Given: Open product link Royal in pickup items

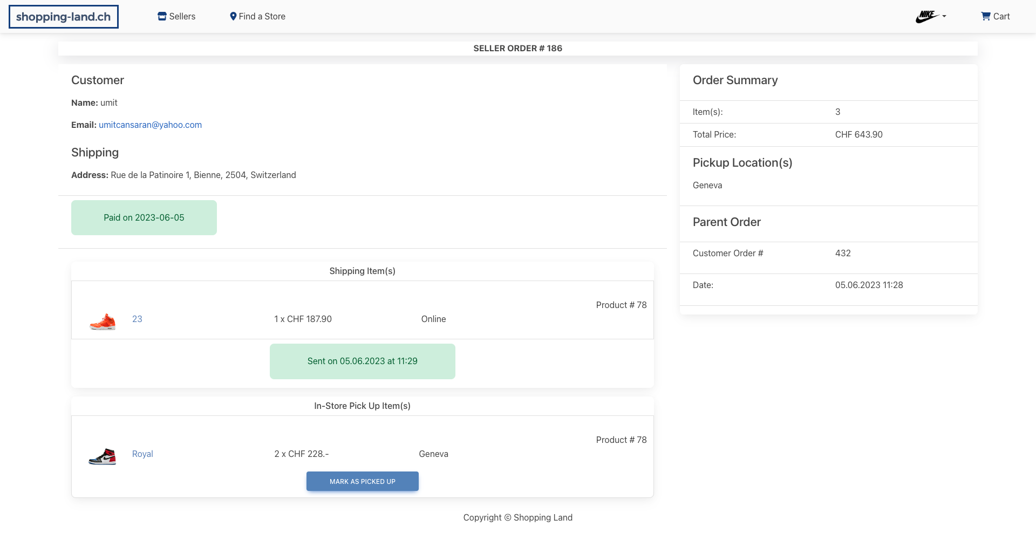Looking at the screenshot, I should coord(142,454).
